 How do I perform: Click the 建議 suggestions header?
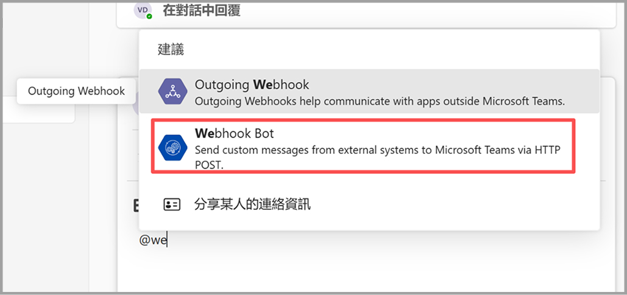[171, 50]
